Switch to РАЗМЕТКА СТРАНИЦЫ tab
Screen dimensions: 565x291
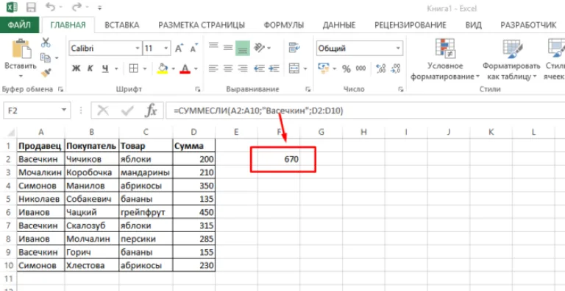click(x=202, y=25)
